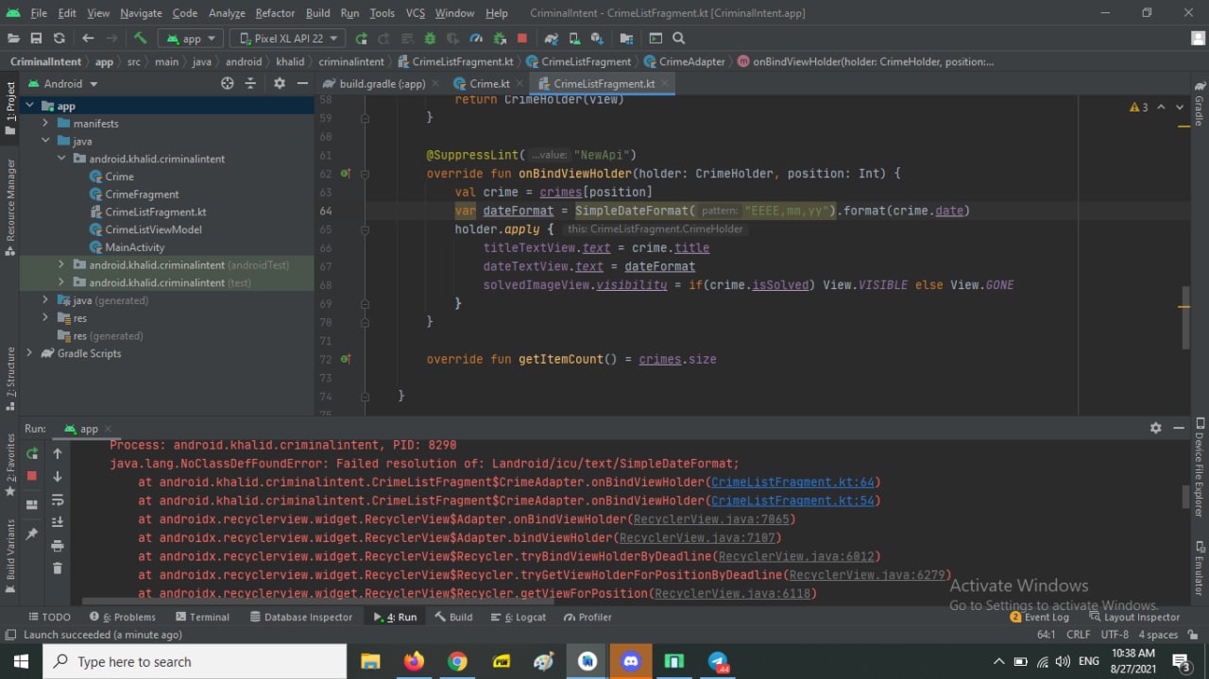
Task: Click the Profile app gauge icon
Action: click(x=476, y=38)
